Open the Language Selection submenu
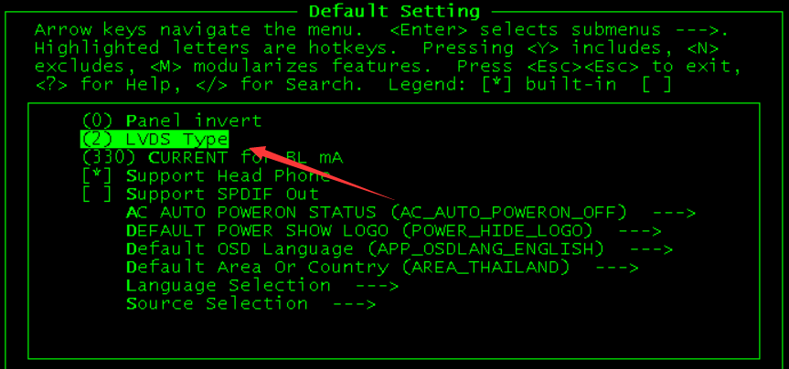The image size is (789, 369). [262, 286]
